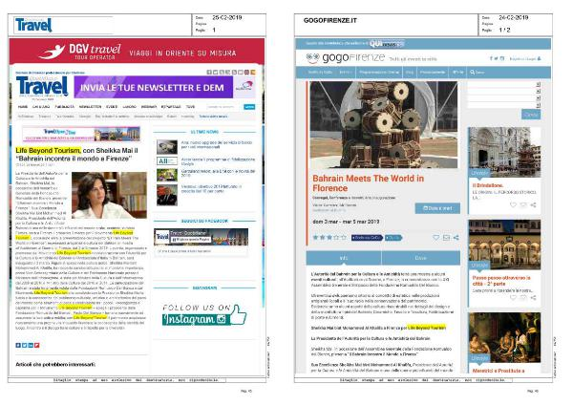Screen dimensions: 573x405
Task: Switch to the Info tab of the Bahrain event
Action: pos(344,258)
